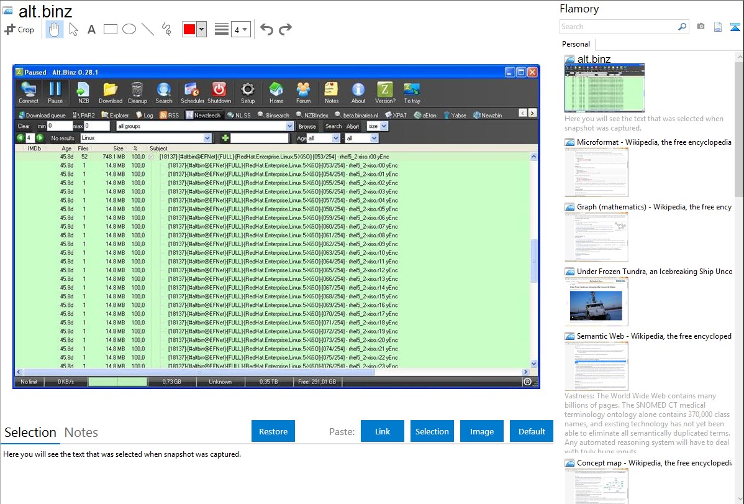The height and width of the screenshot is (504, 744).
Task: Switch to the Notes tab
Action: point(80,433)
